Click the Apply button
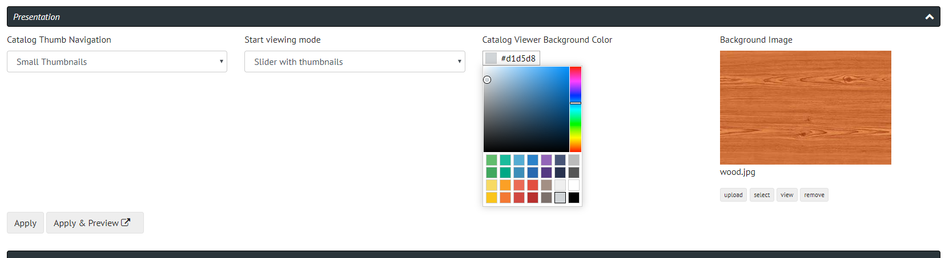Viewport: 945px width, 258px height. coord(25,223)
